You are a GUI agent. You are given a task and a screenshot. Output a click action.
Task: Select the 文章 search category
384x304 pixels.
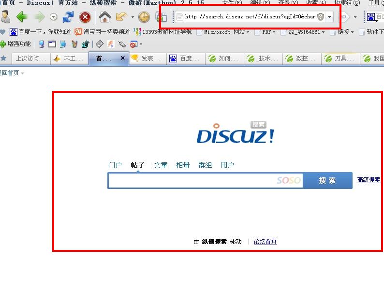click(x=161, y=165)
